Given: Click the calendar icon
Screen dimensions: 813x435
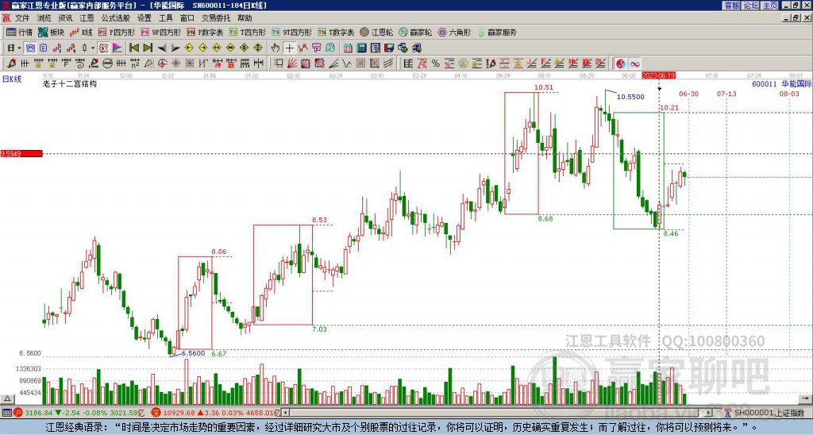Looking at the screenshot, I should (x=348, y=48).
